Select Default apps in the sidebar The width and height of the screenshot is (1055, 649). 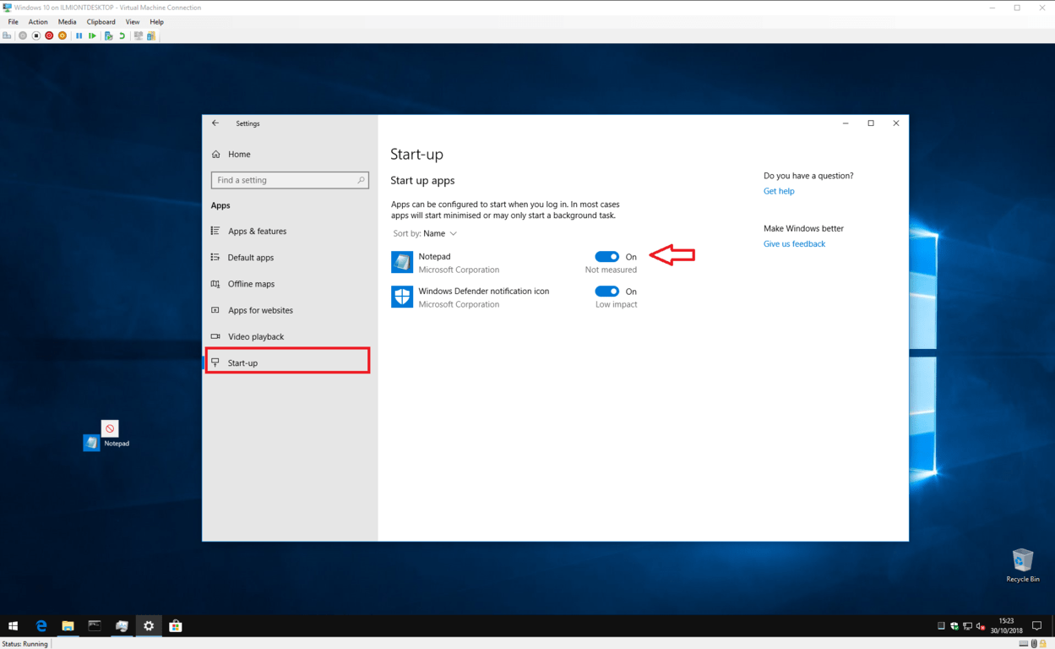click(251, 258)
